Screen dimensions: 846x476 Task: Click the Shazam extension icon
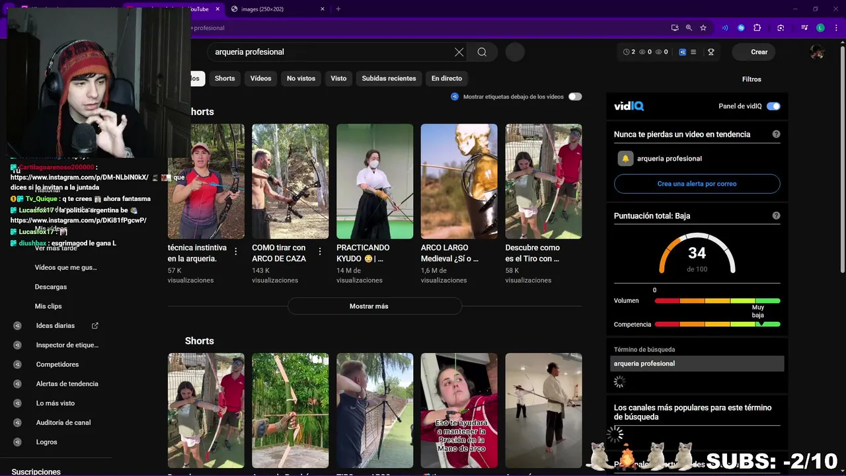pos(741,28)
